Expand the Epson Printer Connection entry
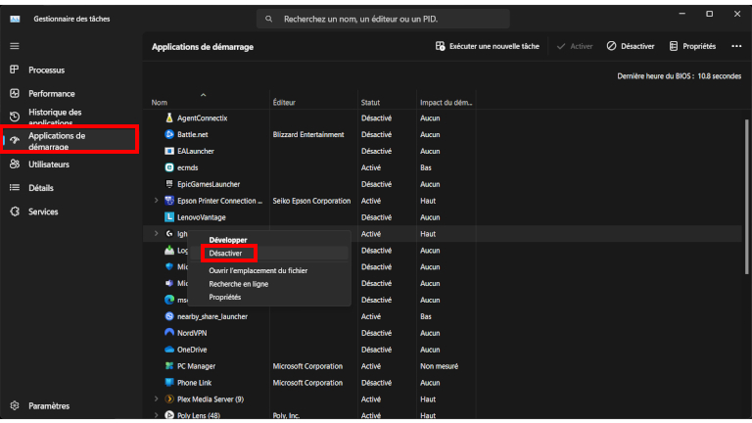The width and height of the screenshot is (752, 423). pyautogui.click(x=157, y=201)
